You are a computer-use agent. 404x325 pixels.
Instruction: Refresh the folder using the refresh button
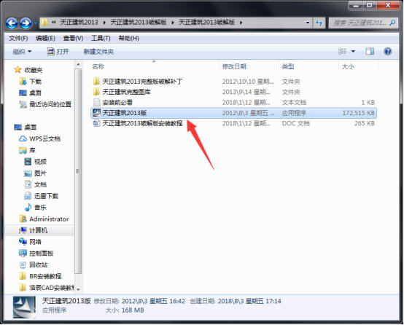(319, 23)
